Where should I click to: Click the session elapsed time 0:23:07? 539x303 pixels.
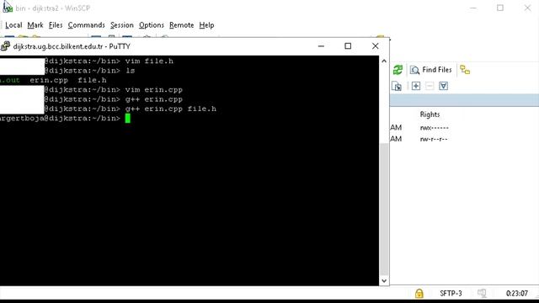[x=516, y=294]
